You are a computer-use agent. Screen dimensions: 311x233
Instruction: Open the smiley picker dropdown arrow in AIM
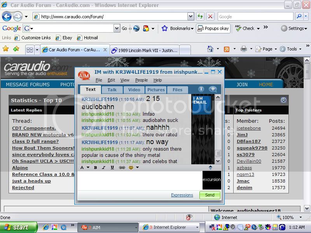[x=137, y=167]
